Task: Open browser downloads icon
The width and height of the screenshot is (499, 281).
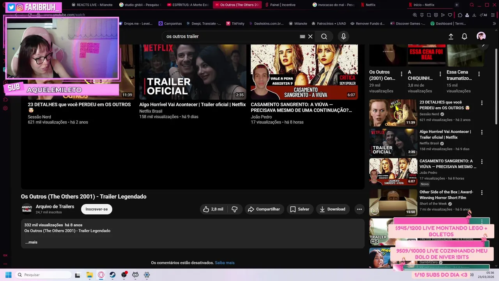Action: coord(474,15)
